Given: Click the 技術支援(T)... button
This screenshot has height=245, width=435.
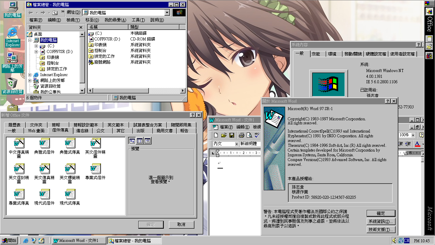Looking at the screenshot, I should (x=381, y=230).
